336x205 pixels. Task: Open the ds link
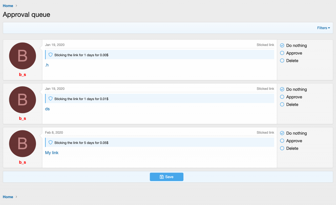point(47,109)
